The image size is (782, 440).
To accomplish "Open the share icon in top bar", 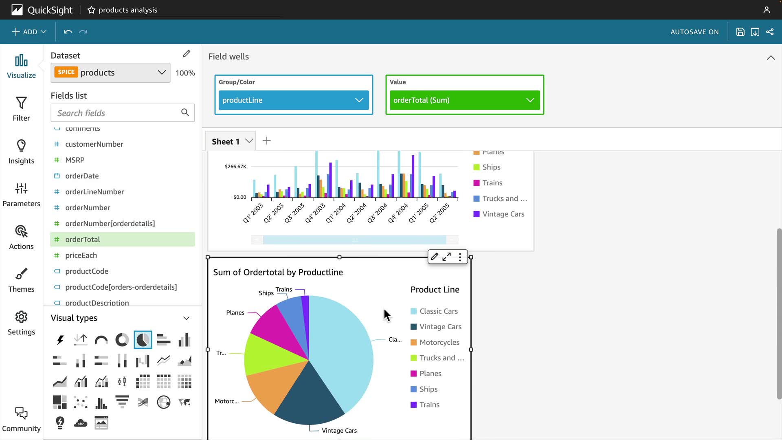I will [x=770, y=32].
